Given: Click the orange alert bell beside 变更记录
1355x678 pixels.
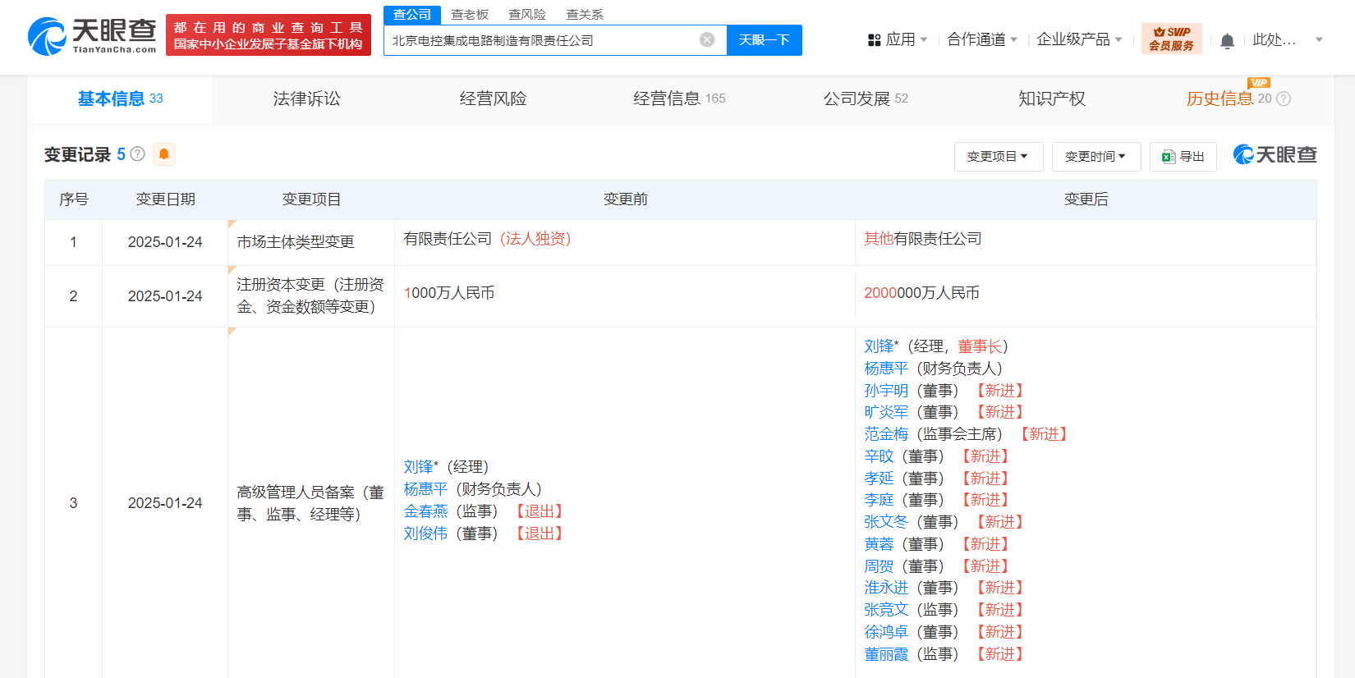Looking at the screenshot, I should tap(164, 154).
